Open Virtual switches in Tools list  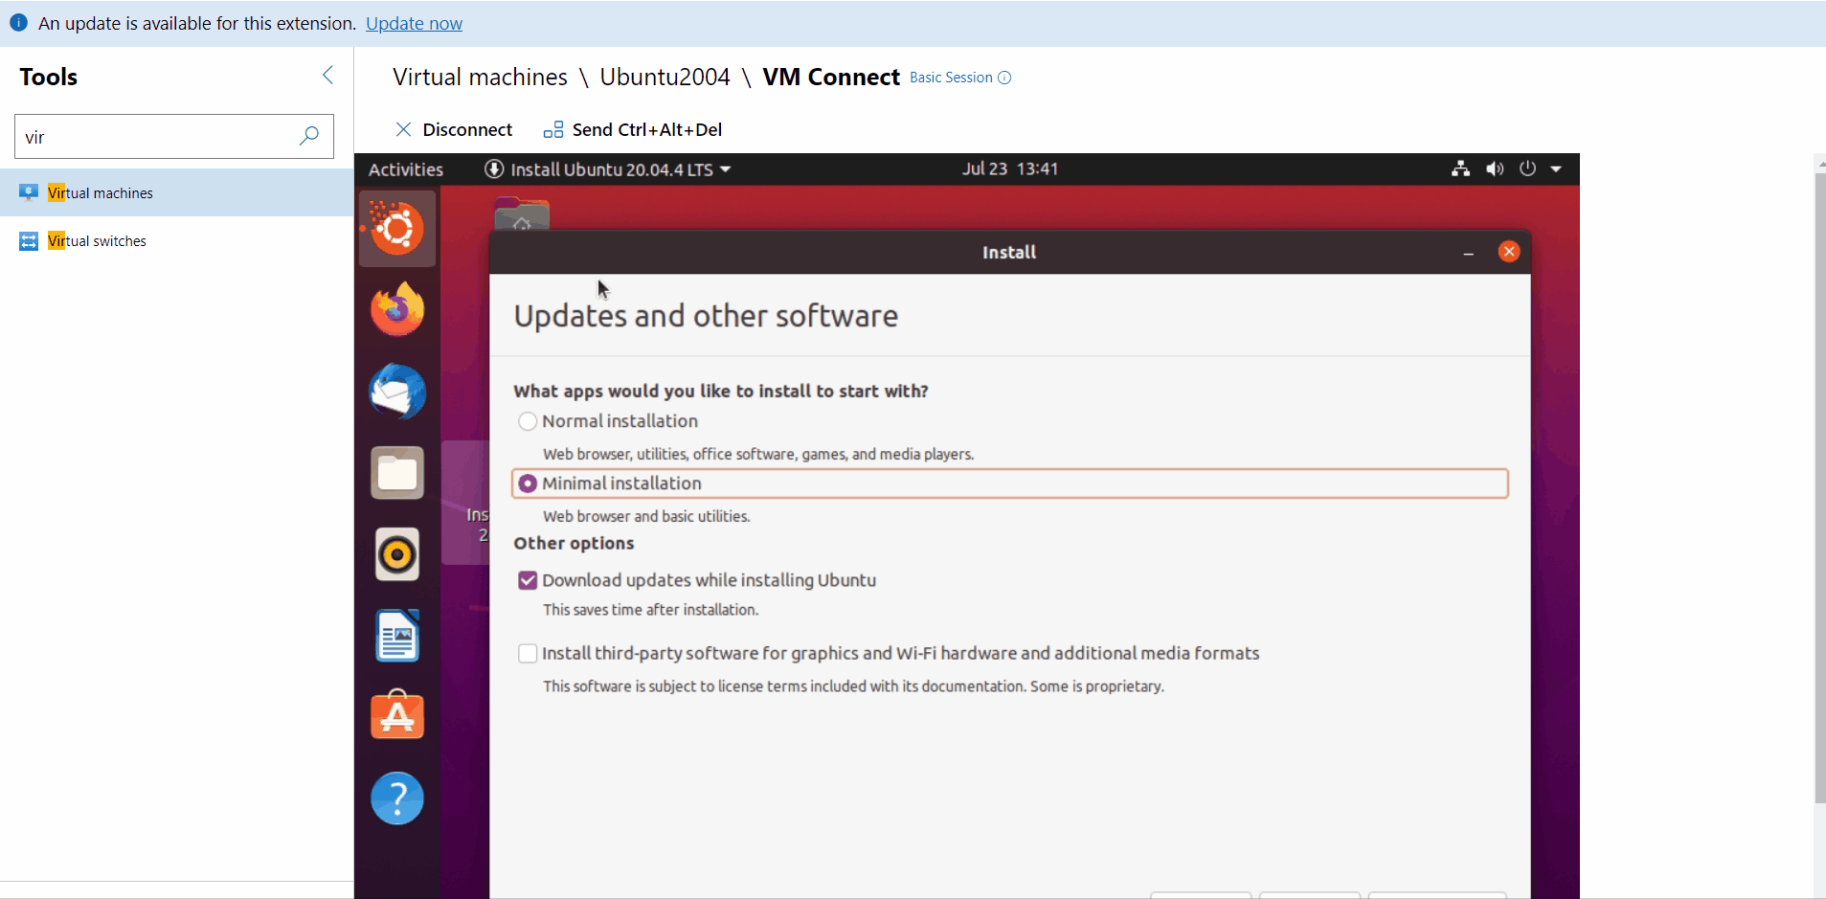tap(176, 240)
